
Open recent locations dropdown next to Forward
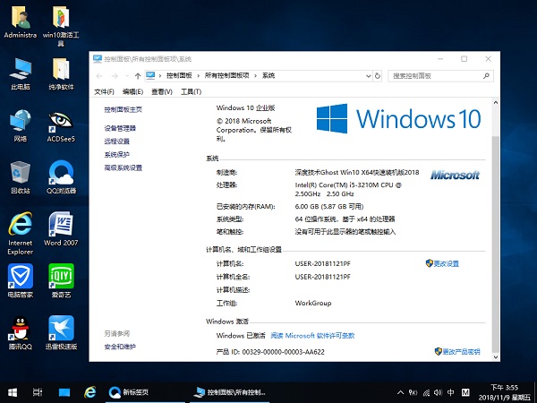click(125, 76)
